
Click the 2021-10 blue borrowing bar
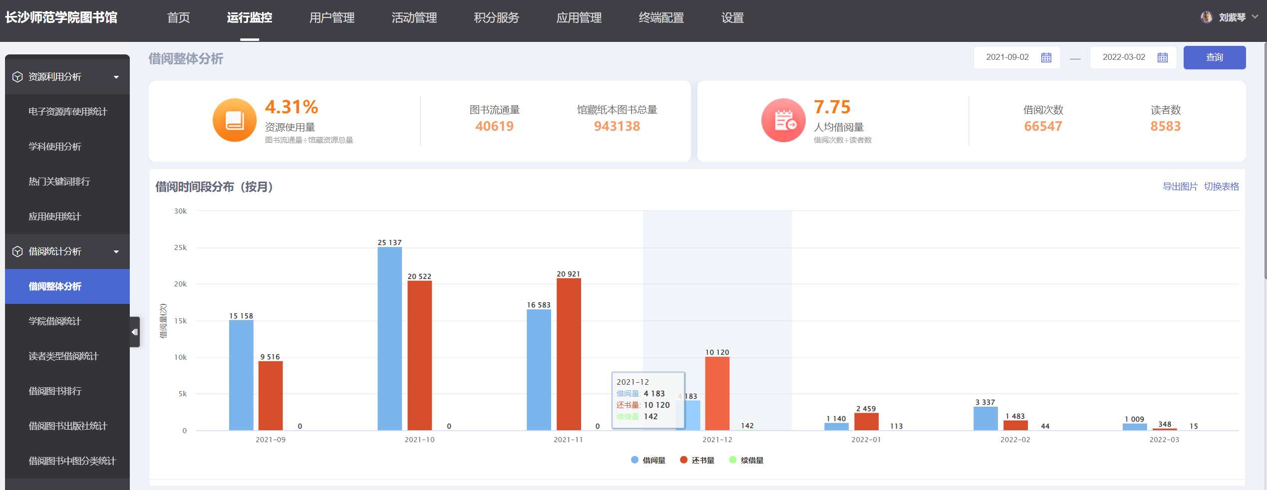pos(389,339)
